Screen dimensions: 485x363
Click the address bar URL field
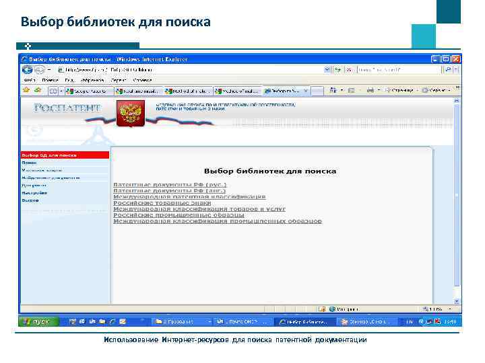point(190,70)
